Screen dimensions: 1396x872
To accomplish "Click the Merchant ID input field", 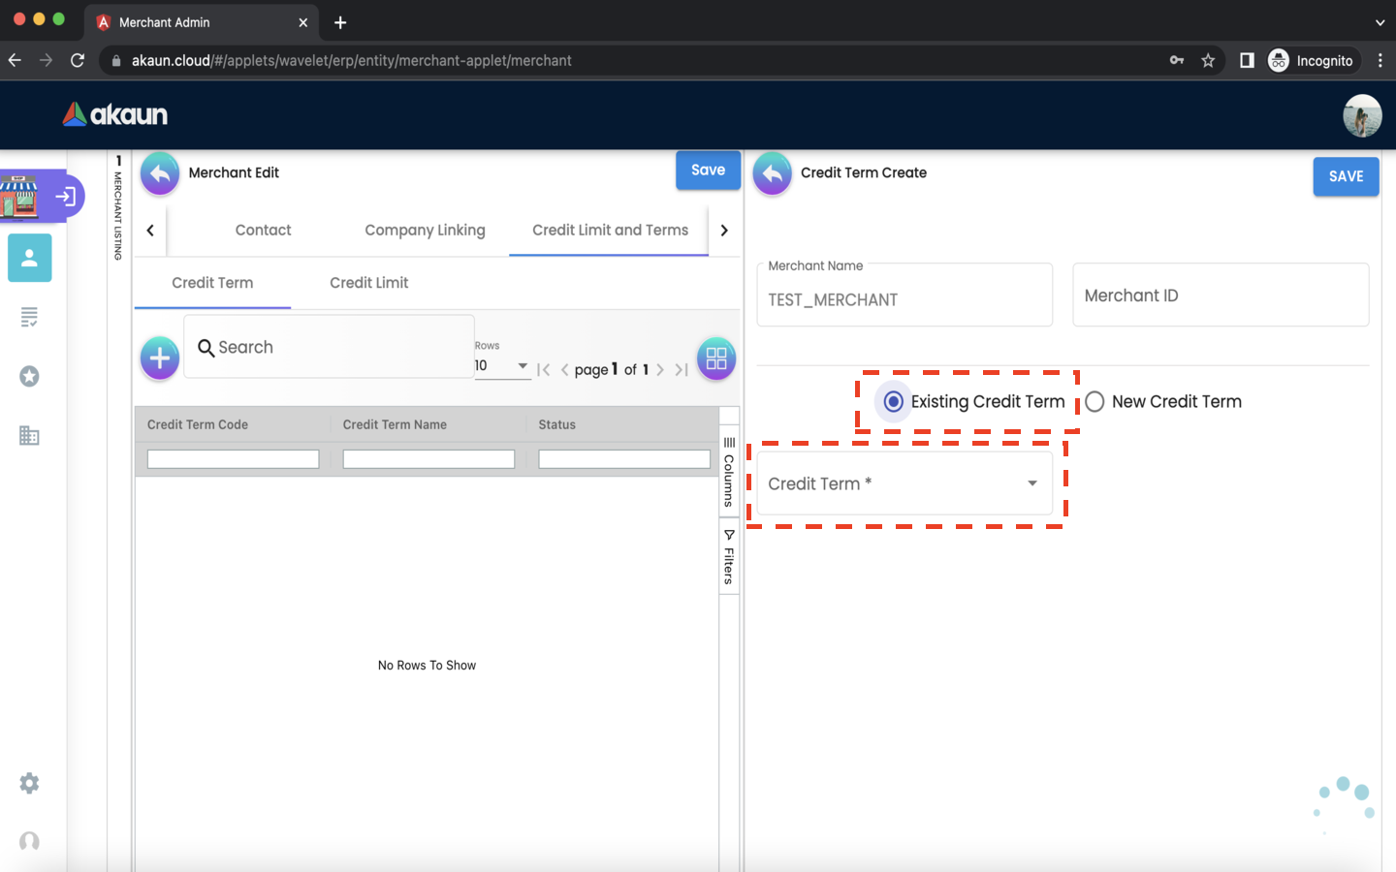I will pyautogui.click(x=1221, y=296).
